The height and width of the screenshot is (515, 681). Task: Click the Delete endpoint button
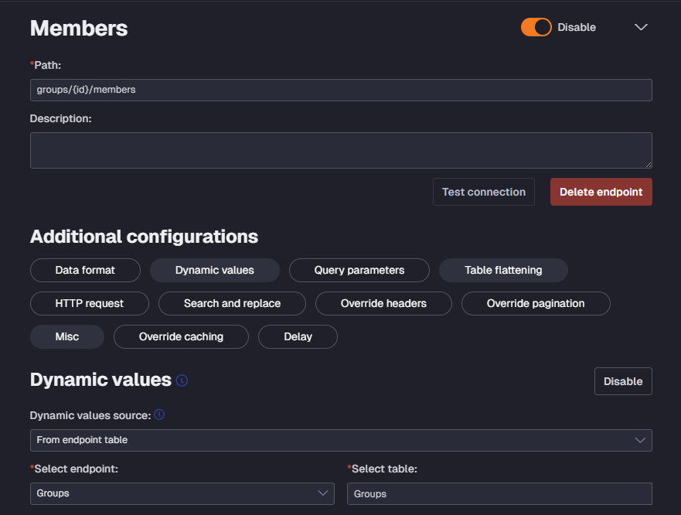point(601,192)
